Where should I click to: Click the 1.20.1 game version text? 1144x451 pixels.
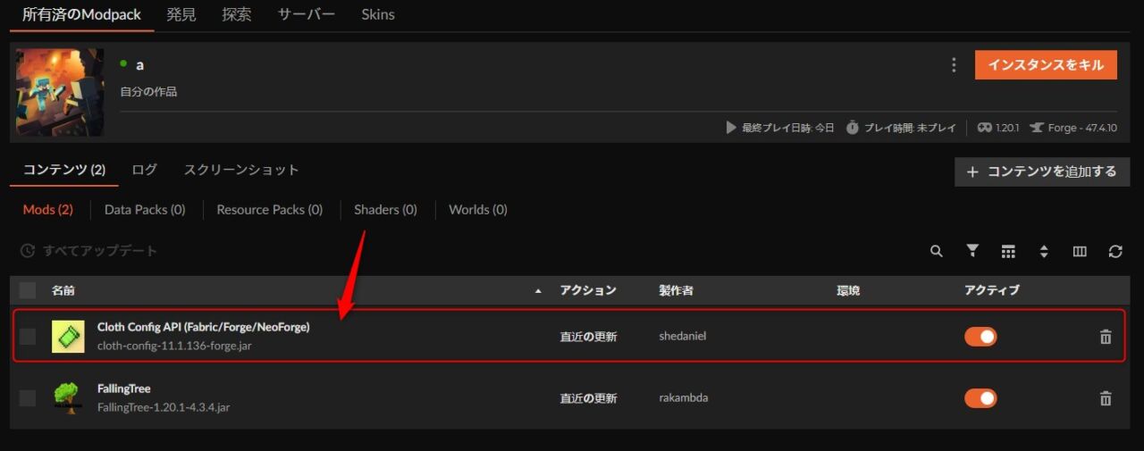[x=1008, y=128]
